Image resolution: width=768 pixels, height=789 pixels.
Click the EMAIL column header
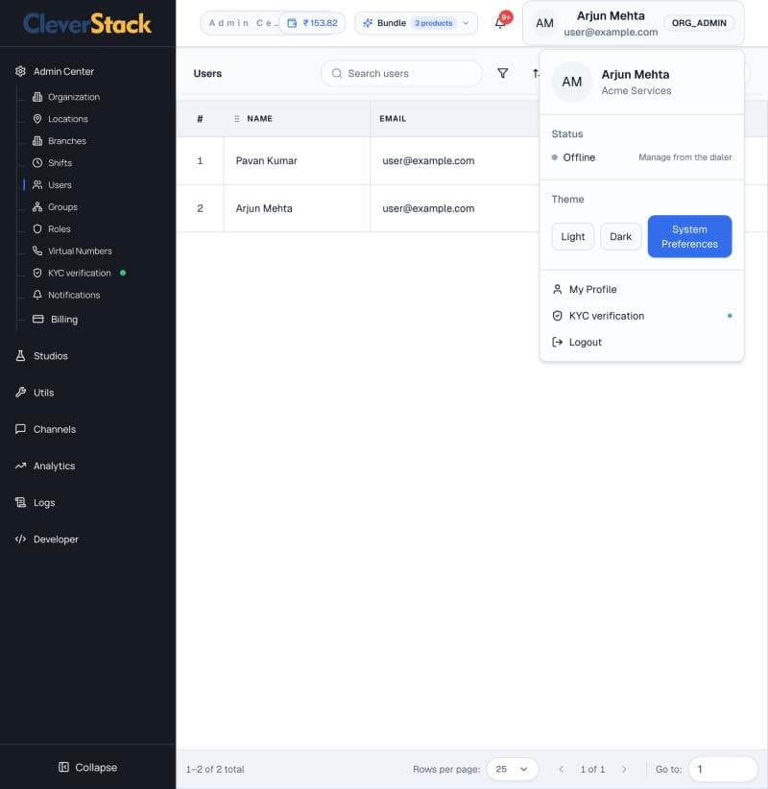(x=393, y=119)
